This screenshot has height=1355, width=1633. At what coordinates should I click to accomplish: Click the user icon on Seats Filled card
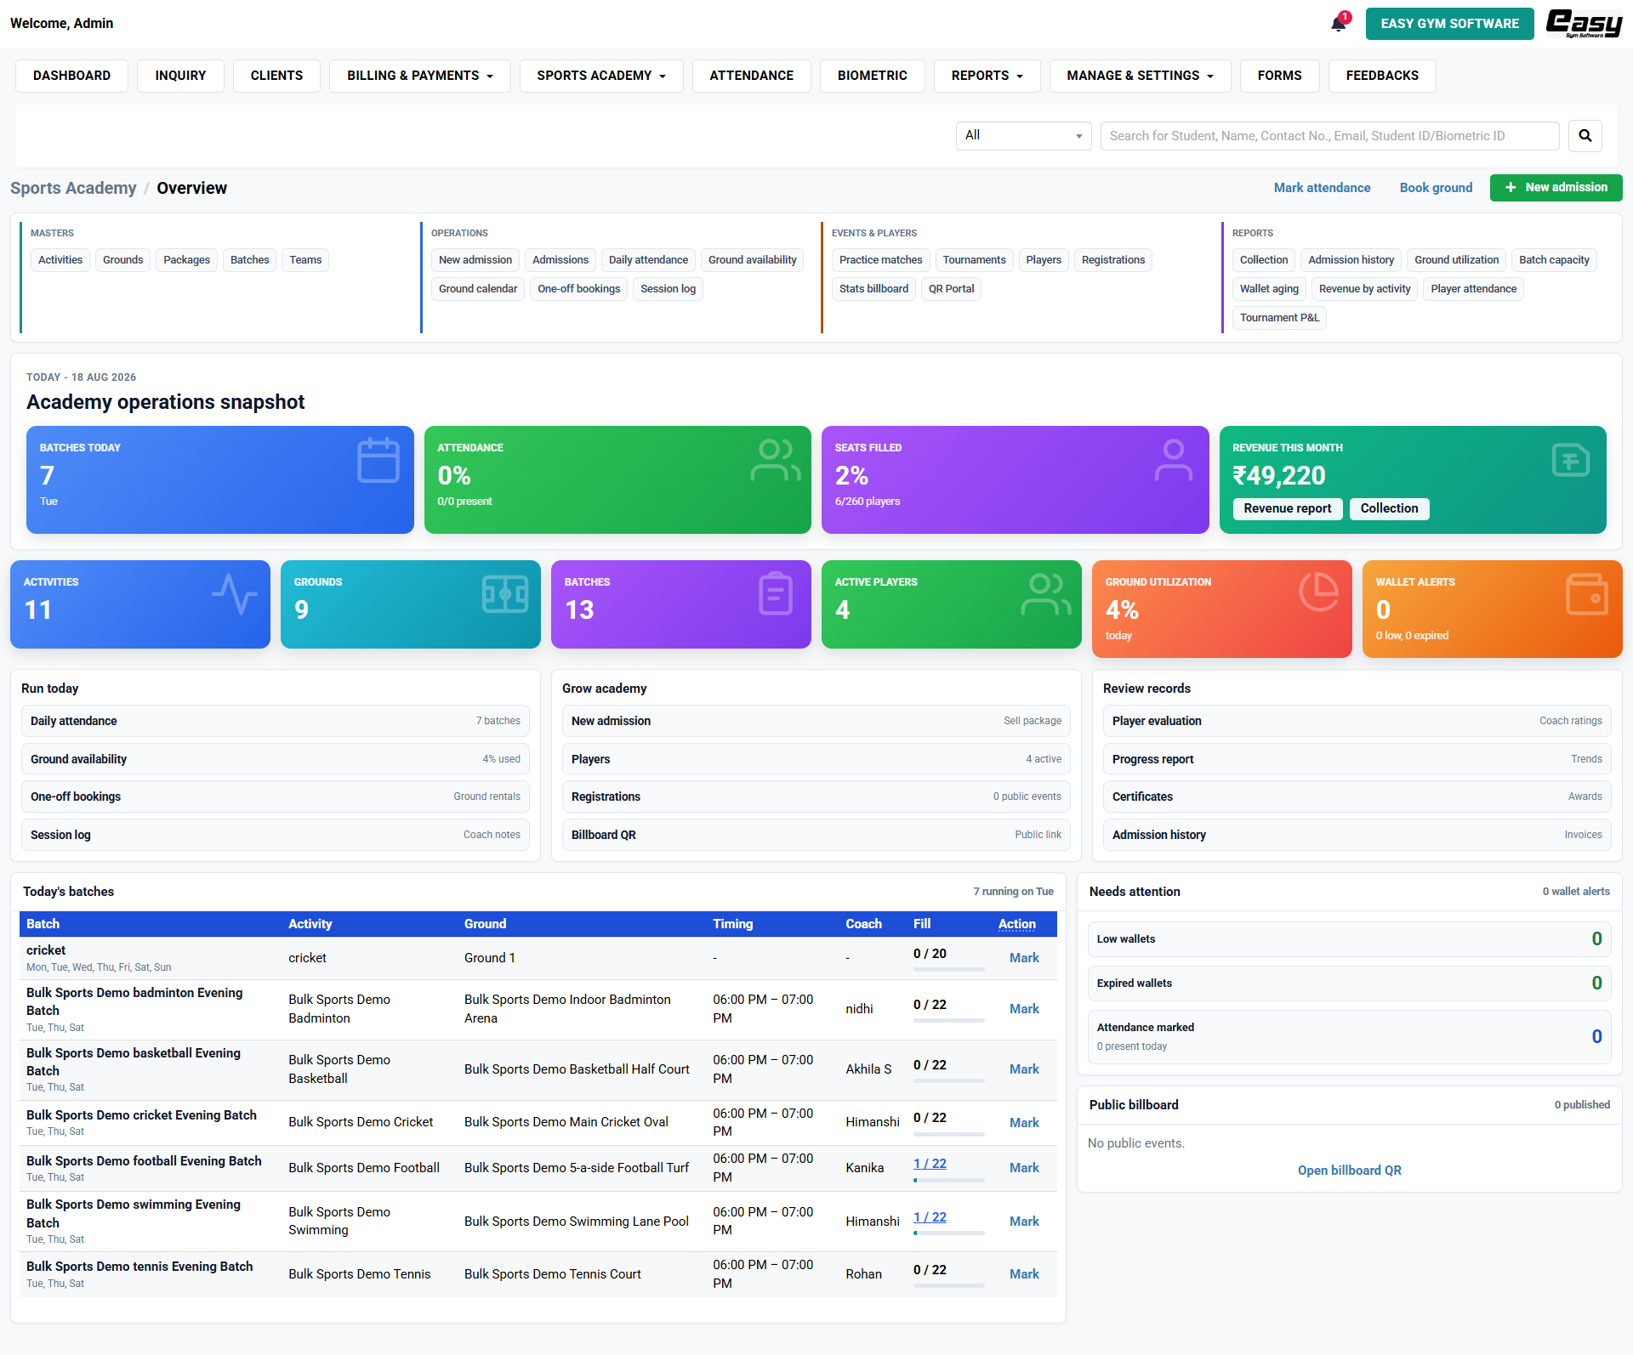pos(1174,460)
